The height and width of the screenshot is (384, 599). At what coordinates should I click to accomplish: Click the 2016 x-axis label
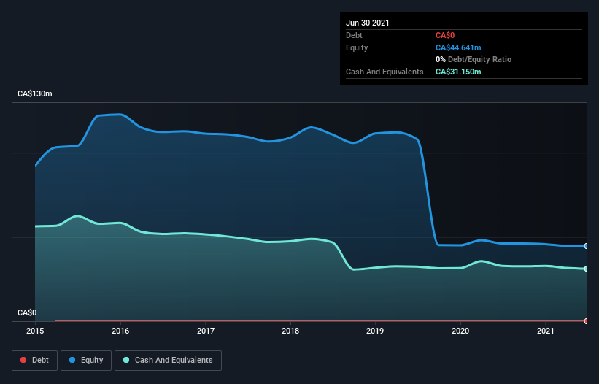coord(120,331)
